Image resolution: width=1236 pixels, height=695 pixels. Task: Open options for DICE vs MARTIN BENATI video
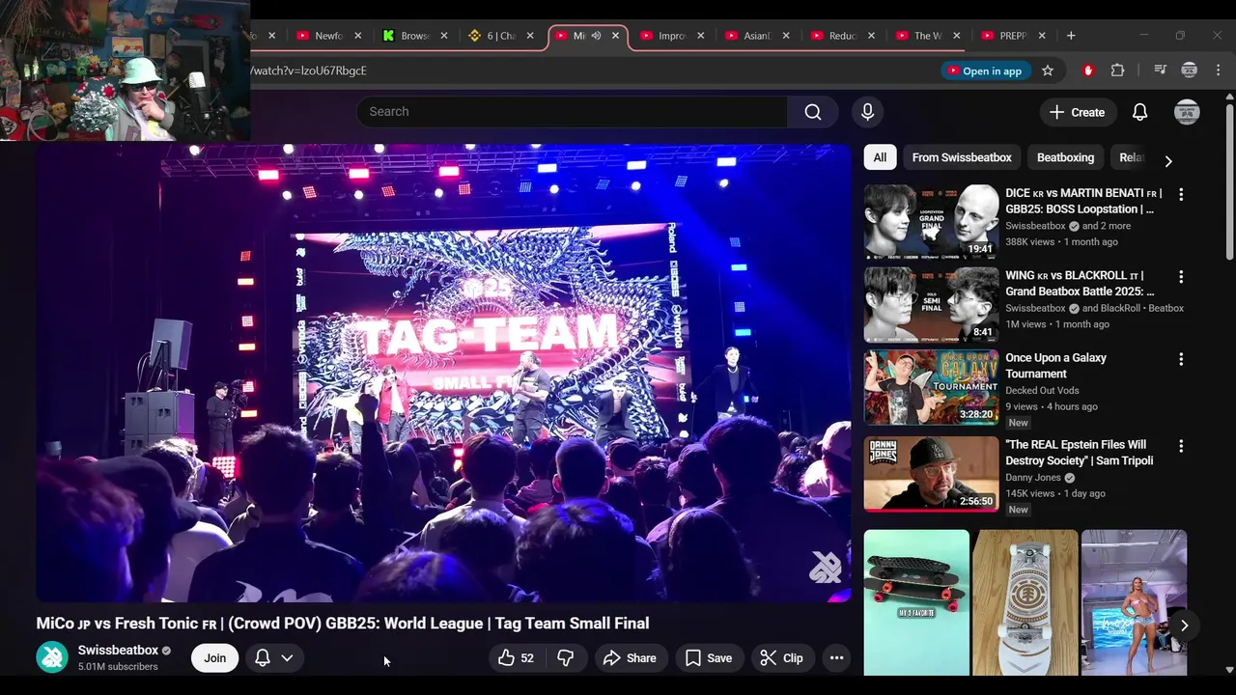1180,194
